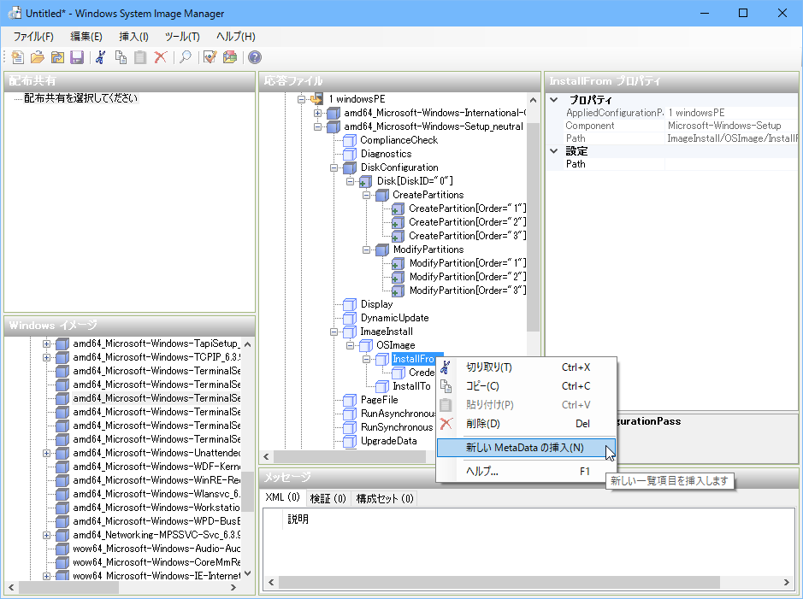Click the Create Configuration Set toolbar icon
The image size is (803, 599).
click(230, 57)
